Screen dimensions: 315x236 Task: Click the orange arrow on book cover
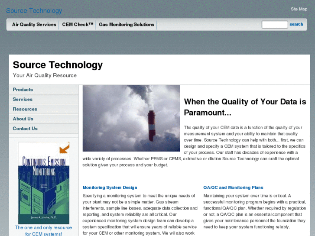(x=65, y=148)
